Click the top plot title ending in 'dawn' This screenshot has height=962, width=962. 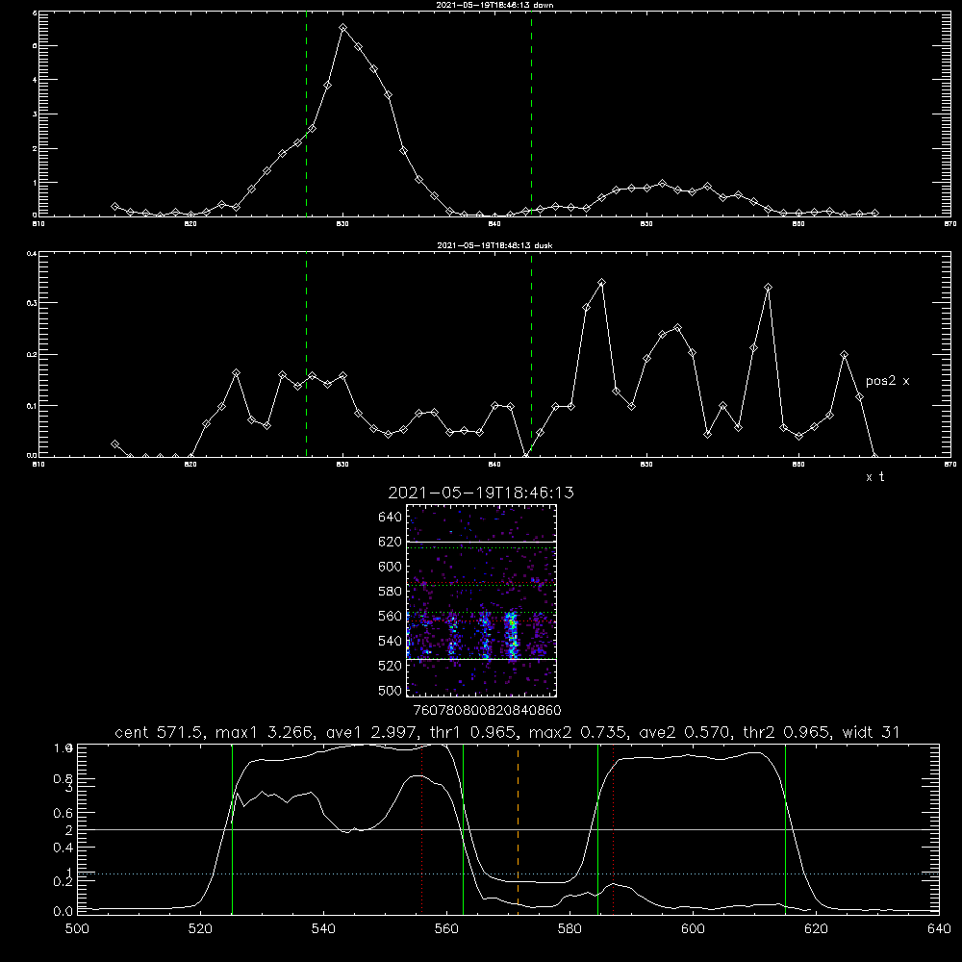(x=494, y=5)
